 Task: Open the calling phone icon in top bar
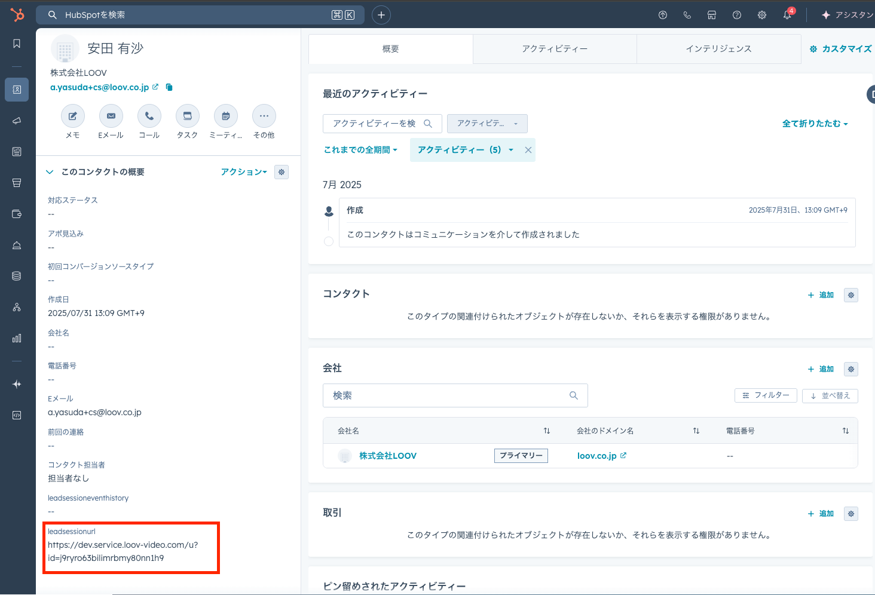(687, 15)
